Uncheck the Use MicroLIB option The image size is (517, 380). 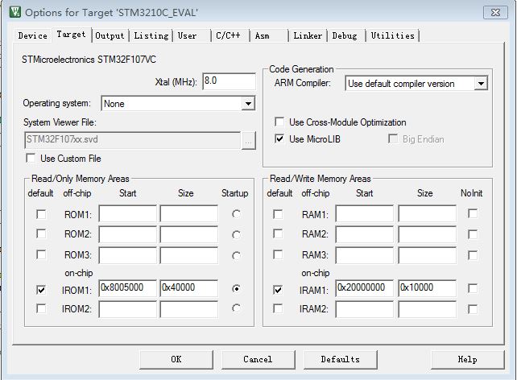click(279, 138)
